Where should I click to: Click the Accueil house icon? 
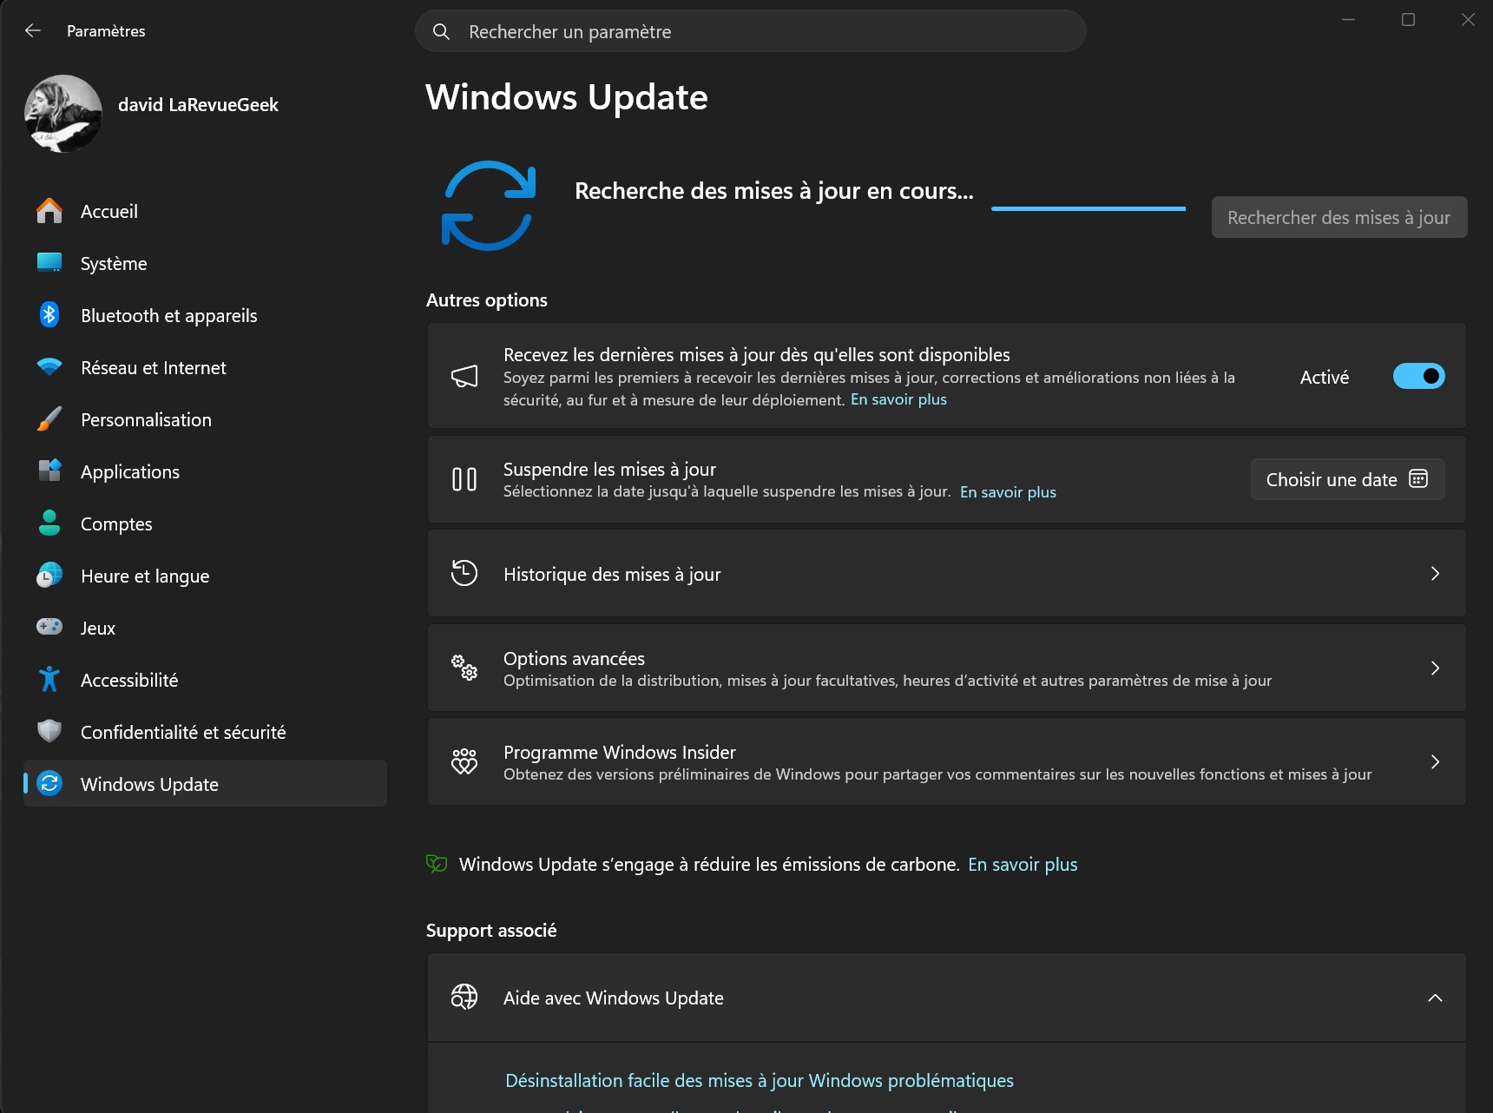click(x=49, y=211)
